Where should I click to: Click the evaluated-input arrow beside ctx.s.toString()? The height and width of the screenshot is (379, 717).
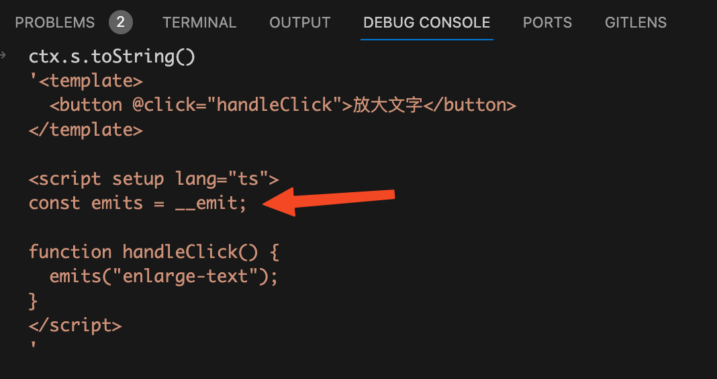click(x=4, y=55)
